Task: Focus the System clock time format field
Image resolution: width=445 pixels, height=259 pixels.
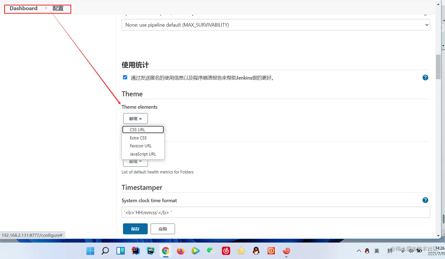Action: [276, 212]
